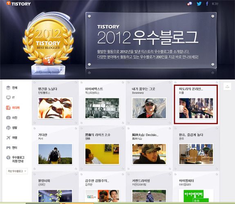Click the thumbnail of 카앤드라이빙

(149, 196)
